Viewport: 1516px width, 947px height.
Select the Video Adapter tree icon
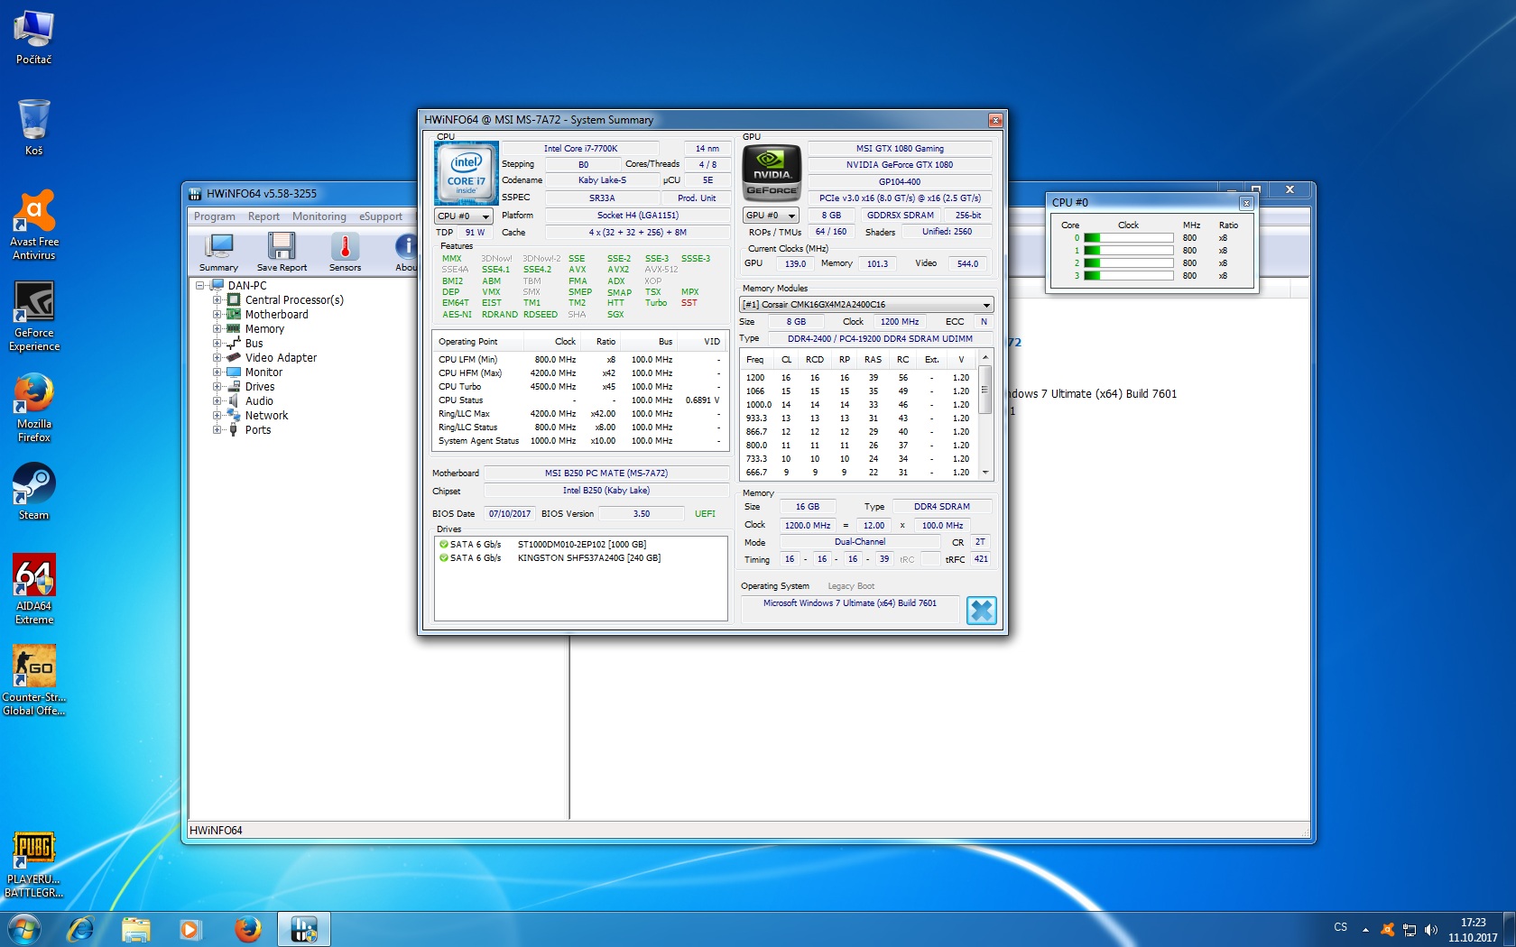[234, 357]
